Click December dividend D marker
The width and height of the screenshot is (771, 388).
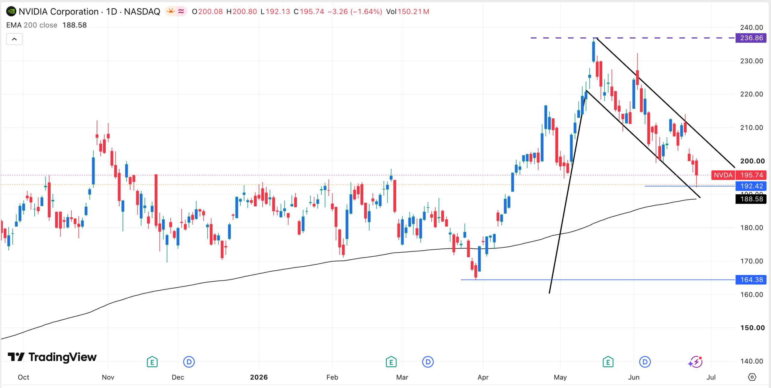pos(189,362)
